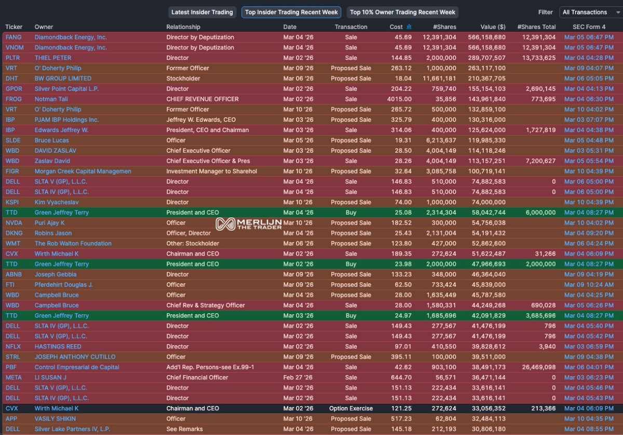623x435 pixels.
Task: Click owner Control Empresarial de Capital
Action: [x=78, y=367]
